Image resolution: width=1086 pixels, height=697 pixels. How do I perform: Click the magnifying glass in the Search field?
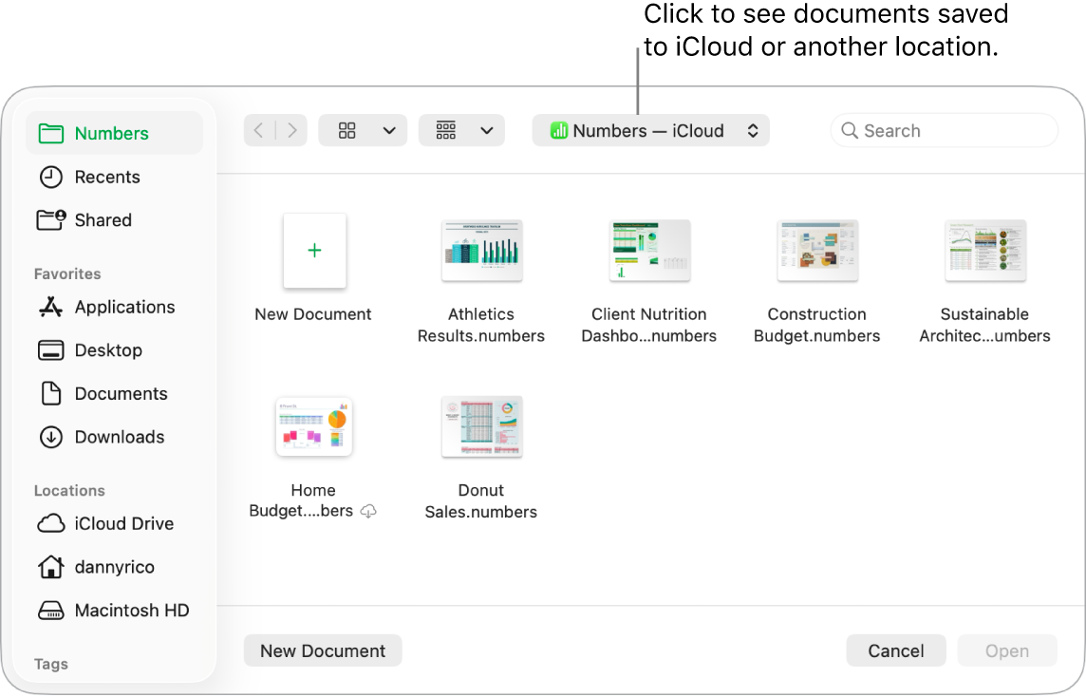tap(850, 130)
